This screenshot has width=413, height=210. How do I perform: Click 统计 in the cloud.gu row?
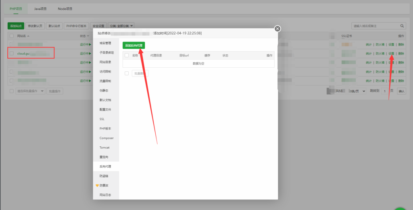(x=369, y=54)
